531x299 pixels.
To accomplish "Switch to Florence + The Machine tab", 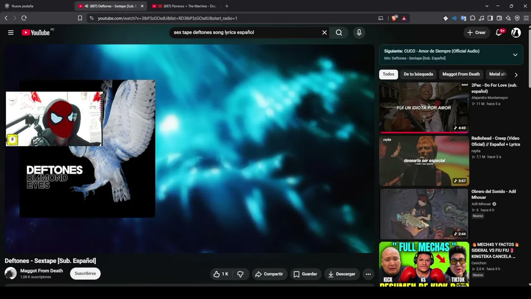I will click(x=185, y=6).
